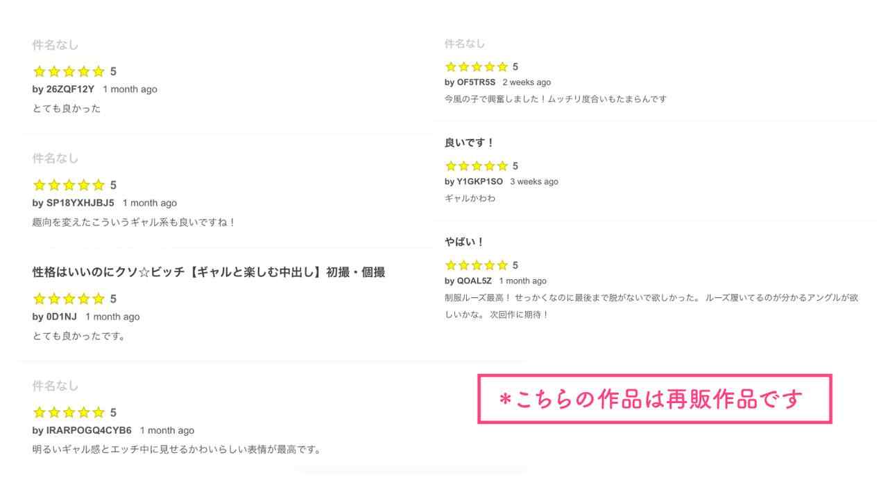Screen dimensions: 888x498
Task: Click the fifth star in QOAL5Z's rating
Action: [x=502, y=265]
